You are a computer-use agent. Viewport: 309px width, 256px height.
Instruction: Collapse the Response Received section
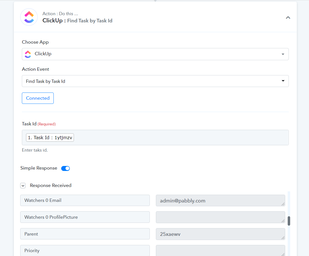[x=23, y=185]
